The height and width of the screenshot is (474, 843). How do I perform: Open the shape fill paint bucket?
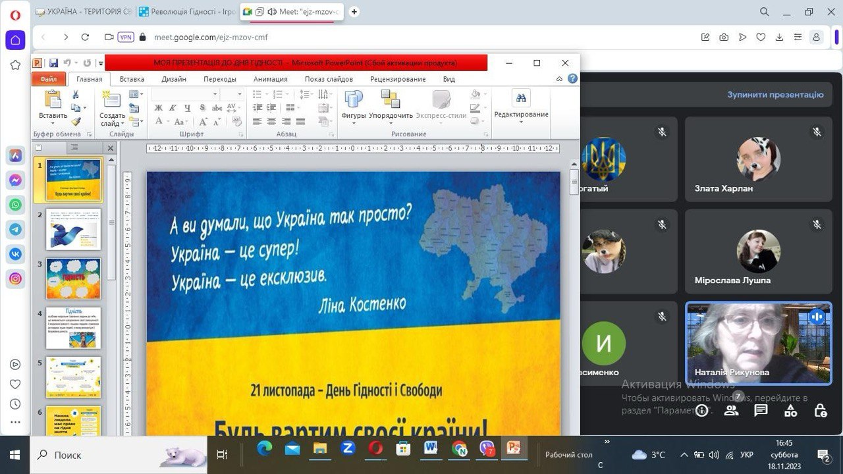tap(475, 95)
